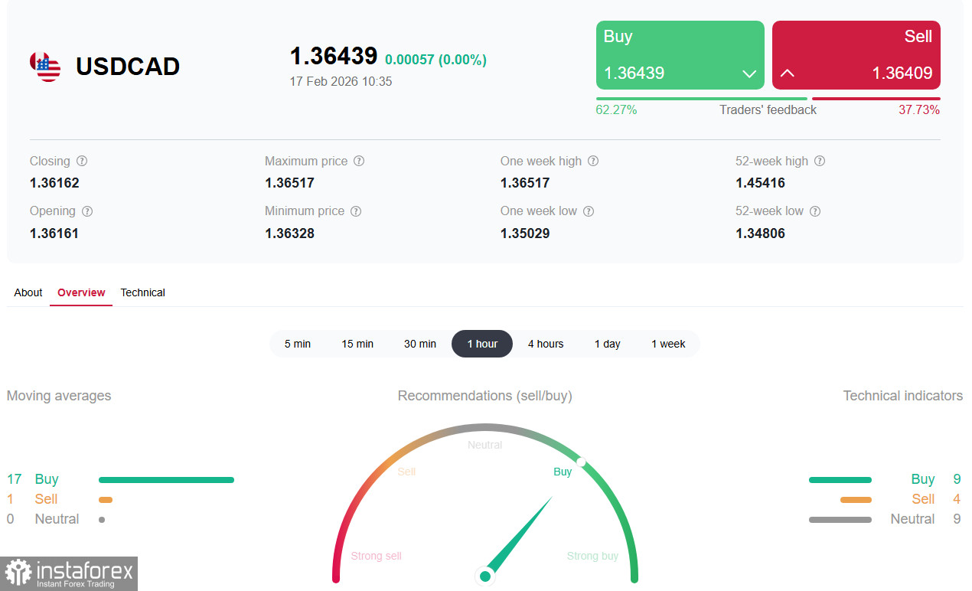Select the 4 hours timeframe

pyautogui.click(x=546, y=344)
